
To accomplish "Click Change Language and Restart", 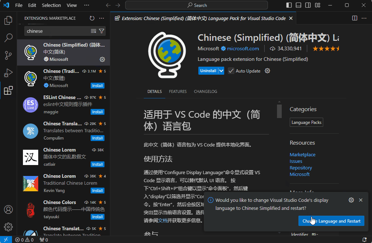I will pyautogui.click(x=331, y=221).
